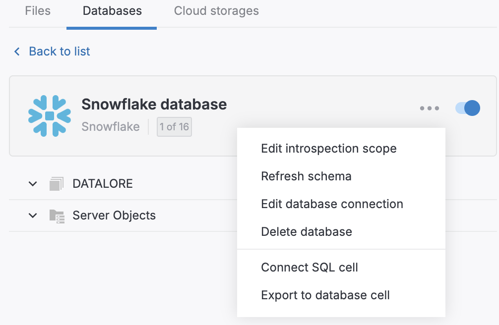Go back via Back to list link

click(60, 52)
